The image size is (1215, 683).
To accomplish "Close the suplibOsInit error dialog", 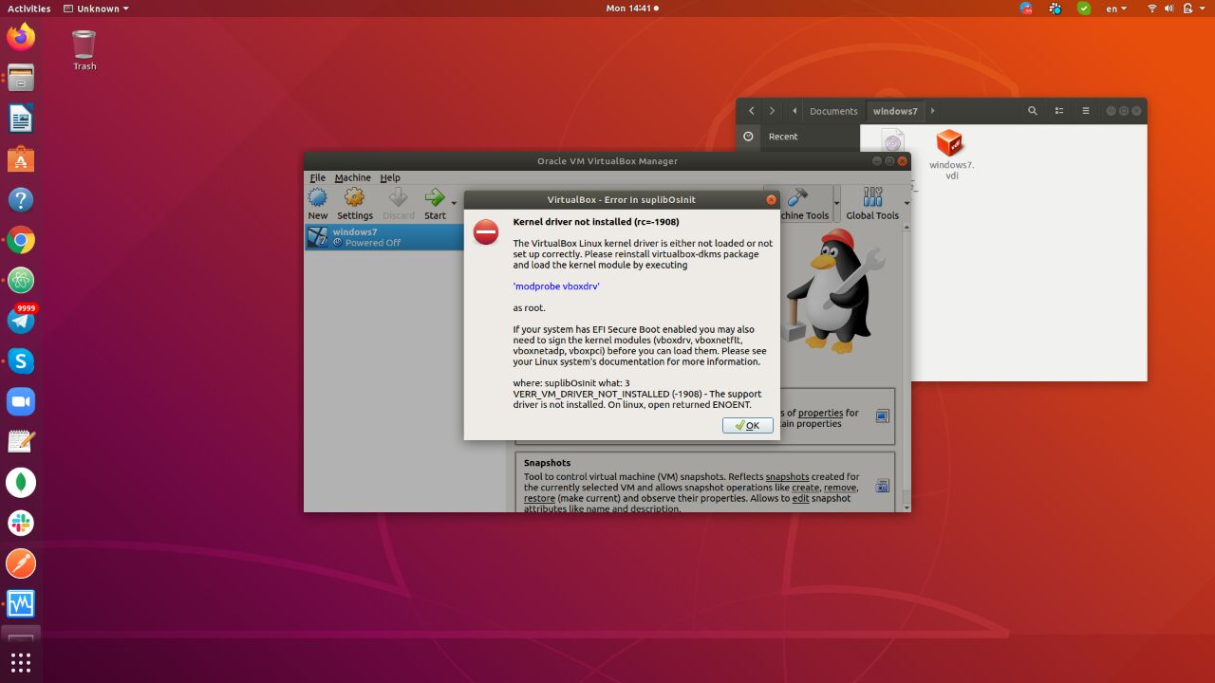I will click(x=771, y=200).
